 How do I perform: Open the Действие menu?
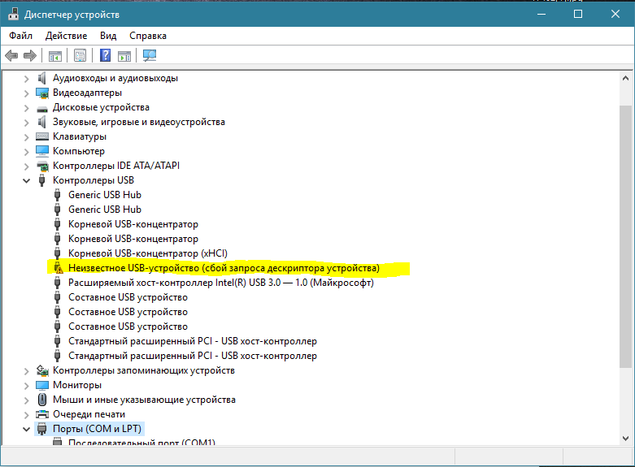pos(66,36)
